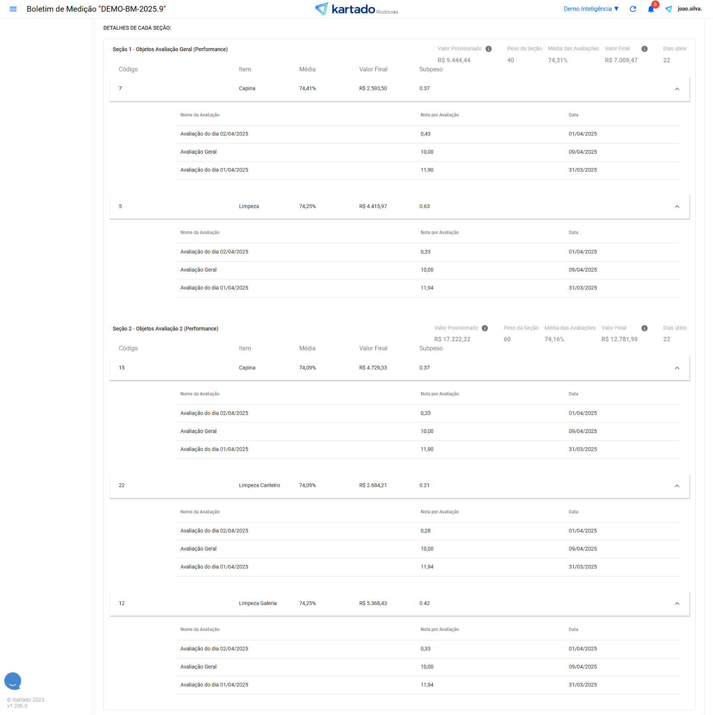Image resolution: width=713 pixels, height=715 pixels.
Task: Collapse the Limpeza Canteiro row
Action: (x=676, y=486)
